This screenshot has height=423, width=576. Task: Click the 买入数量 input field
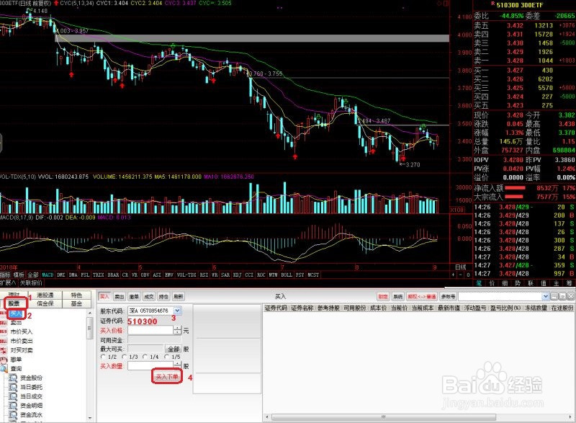click(x=150, y=365)
